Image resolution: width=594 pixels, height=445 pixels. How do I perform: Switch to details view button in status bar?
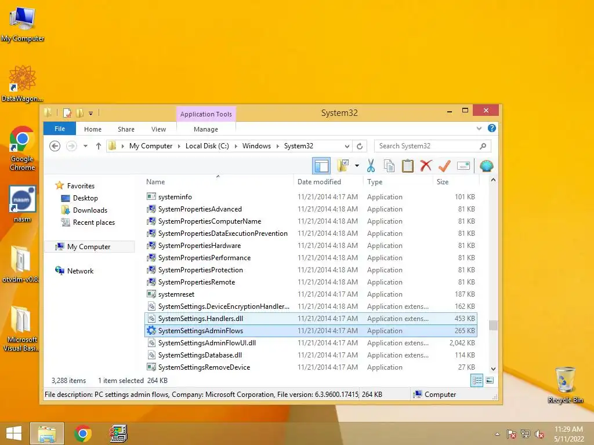pyautogui.click(x=477, y=380)
